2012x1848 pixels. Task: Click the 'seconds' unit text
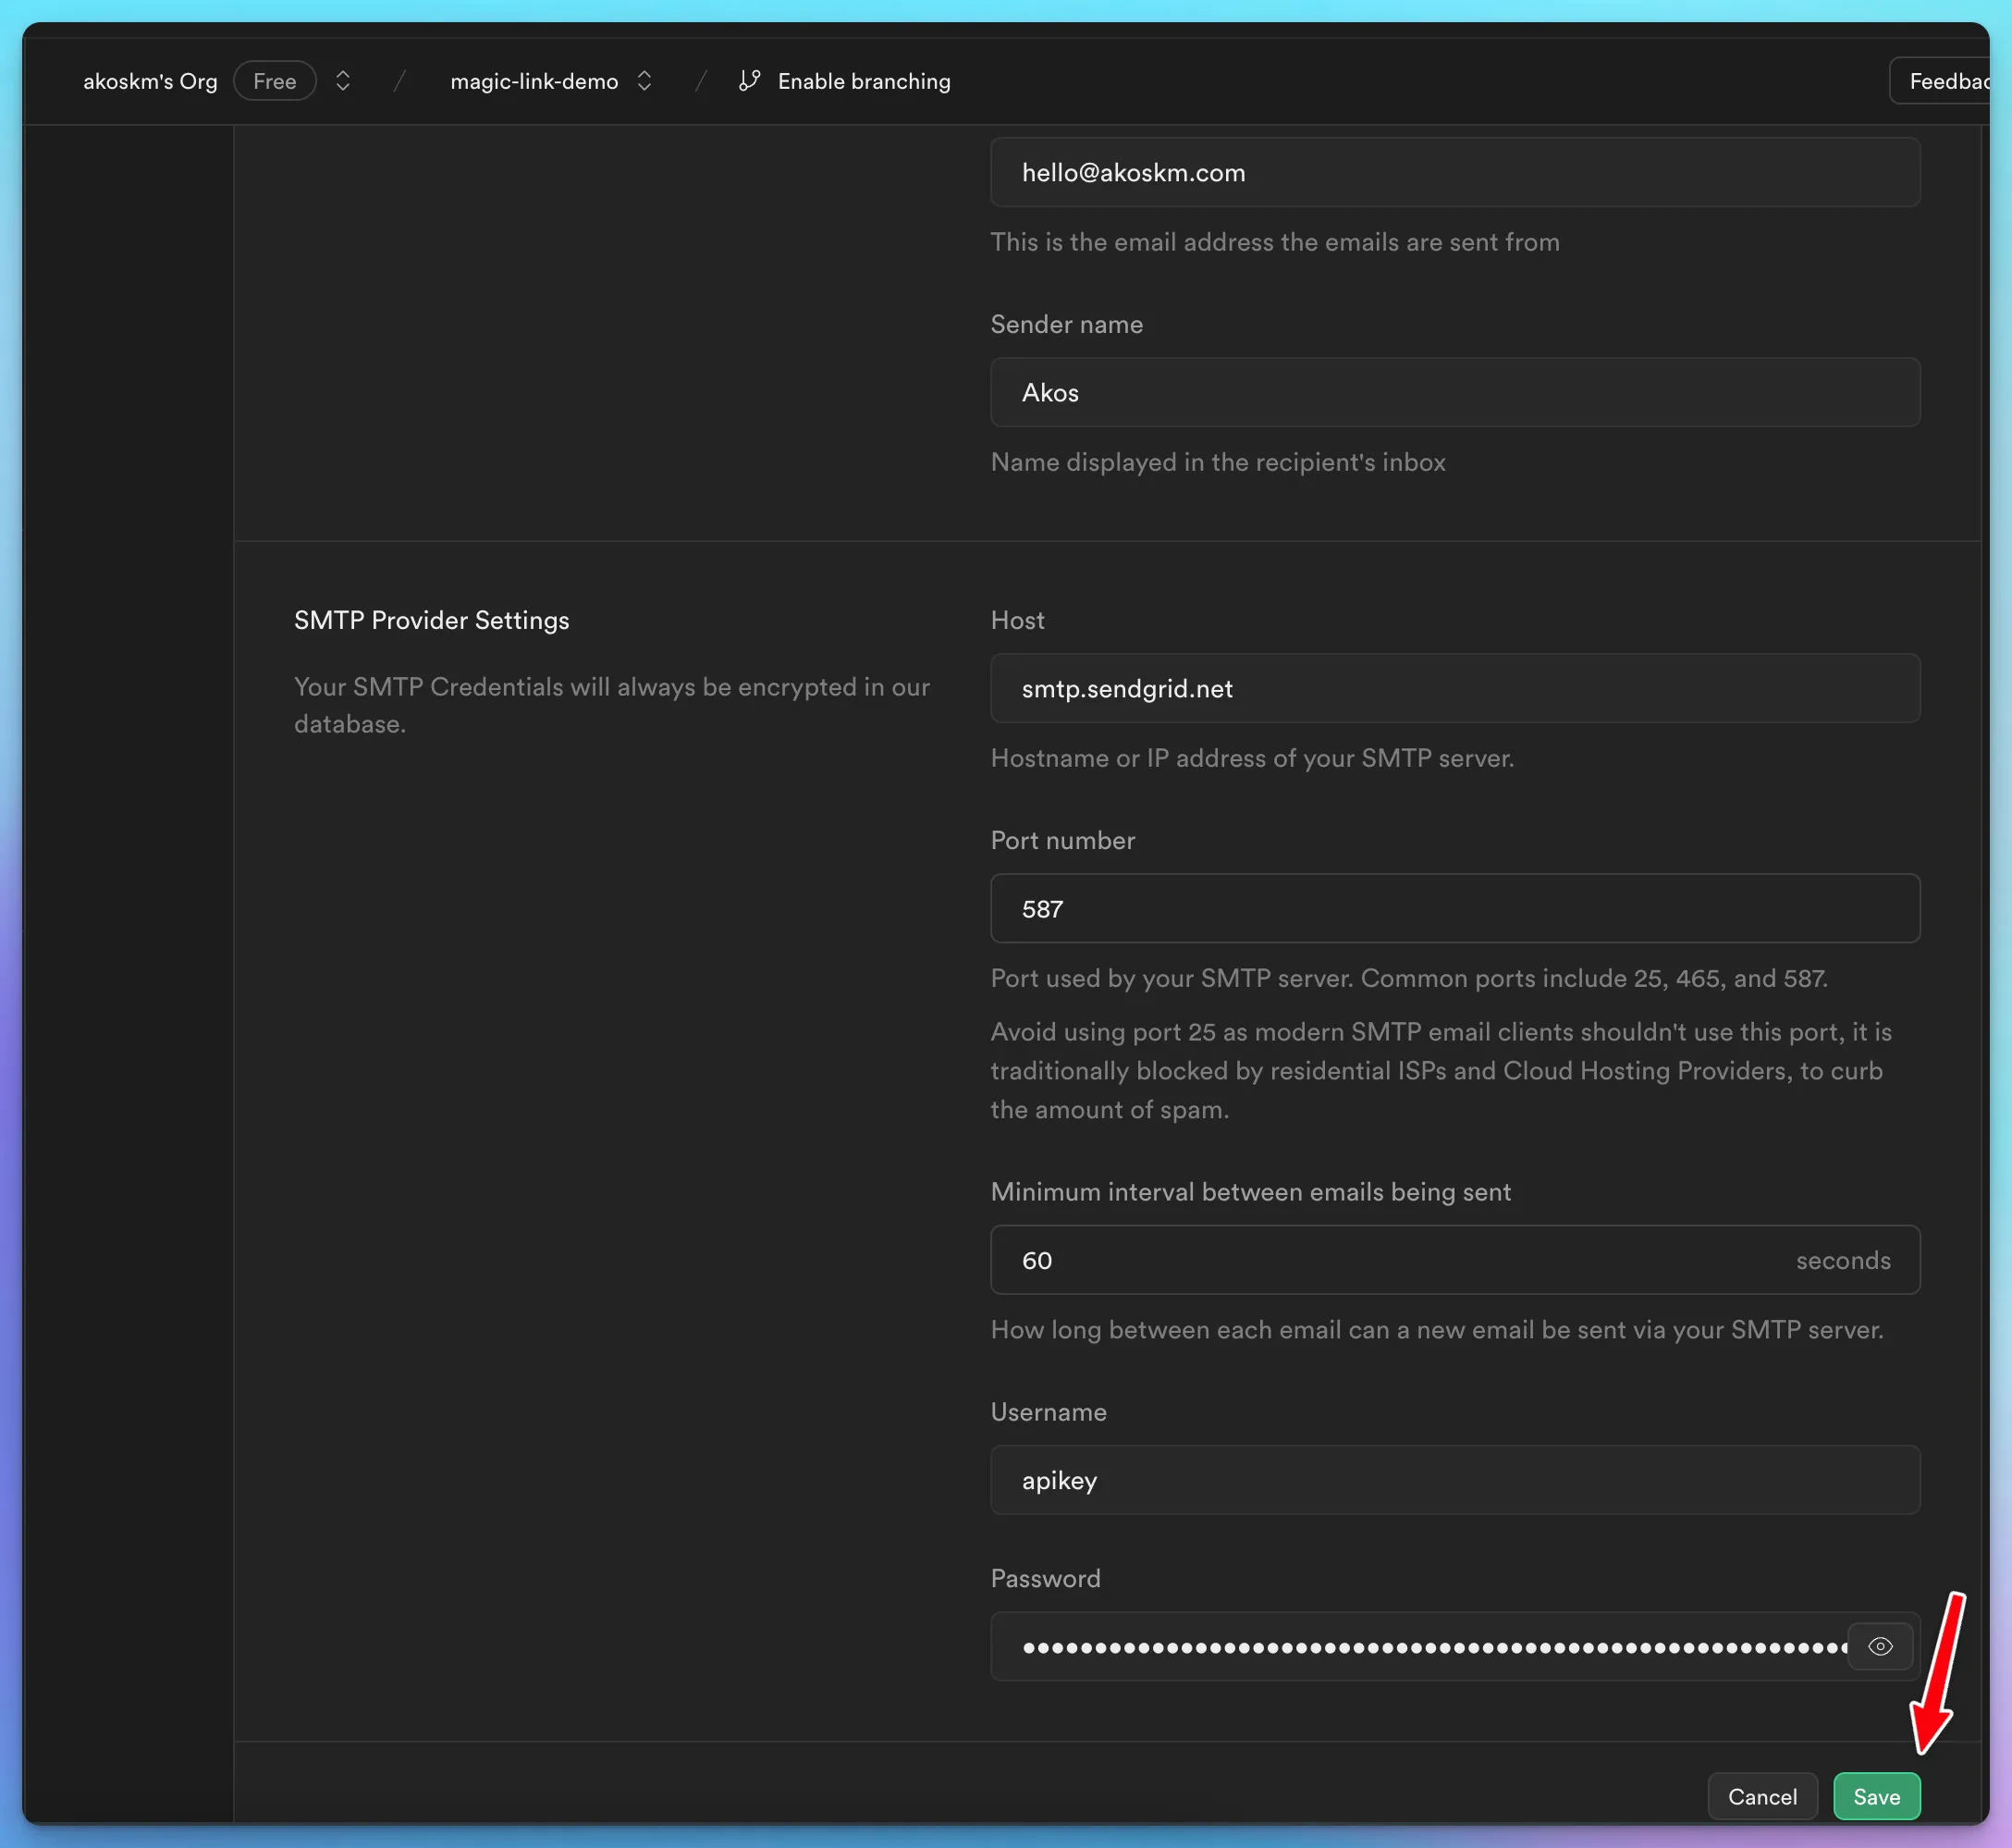(1843, 1260)
